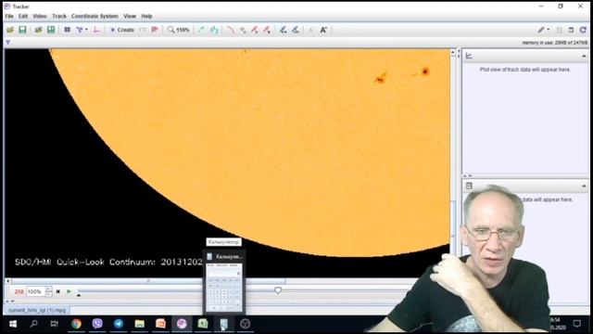Open the Edit menu

click(23, 17)
